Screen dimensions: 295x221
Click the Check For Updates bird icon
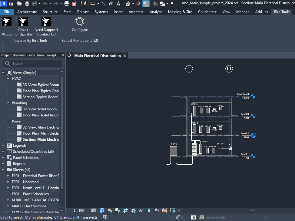(23, 22)
